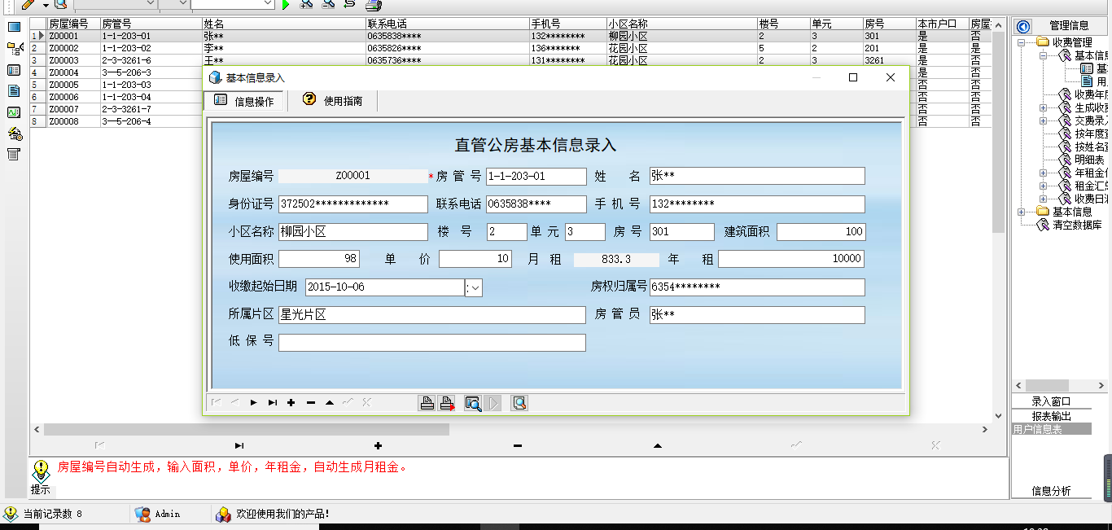The image size is (1112, 530).
Task: Select the row with 房屋编号 Z00002
Action: tap(510, 48)
